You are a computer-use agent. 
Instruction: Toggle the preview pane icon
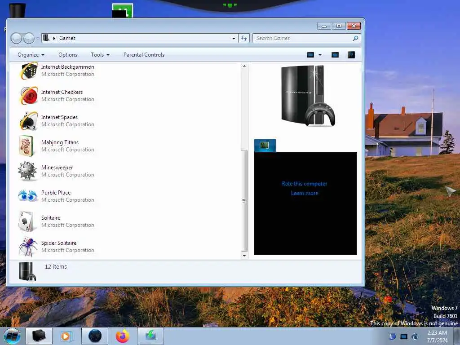pyautogui.click(x=335, y=55)
